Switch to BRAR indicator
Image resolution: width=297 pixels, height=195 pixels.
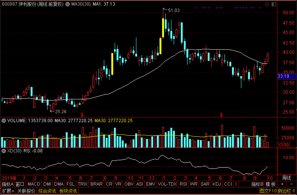click(96, 184)
